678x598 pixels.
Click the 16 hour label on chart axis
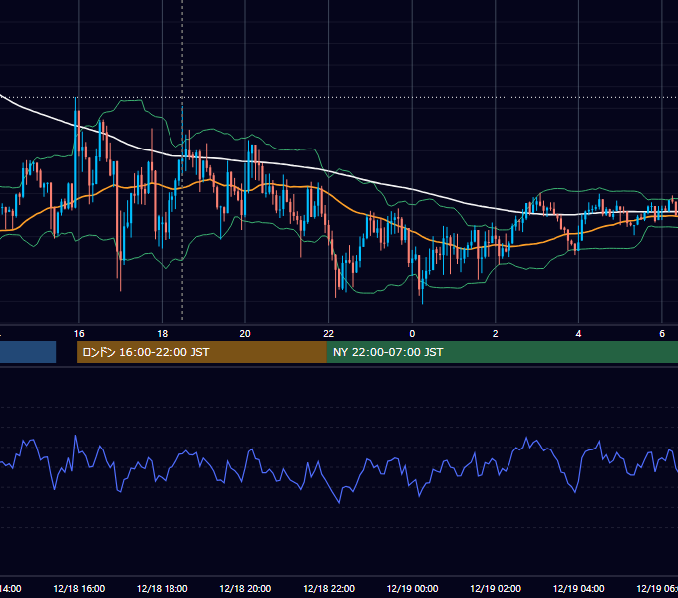pos(79,334)
